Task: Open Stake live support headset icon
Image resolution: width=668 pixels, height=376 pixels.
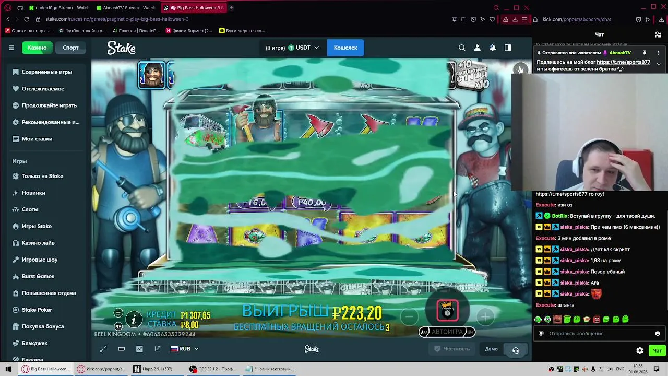Action: [x=516, y=350]
